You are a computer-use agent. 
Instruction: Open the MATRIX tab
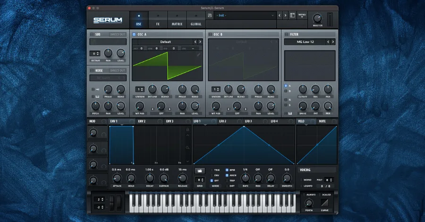tap(177, 19)
